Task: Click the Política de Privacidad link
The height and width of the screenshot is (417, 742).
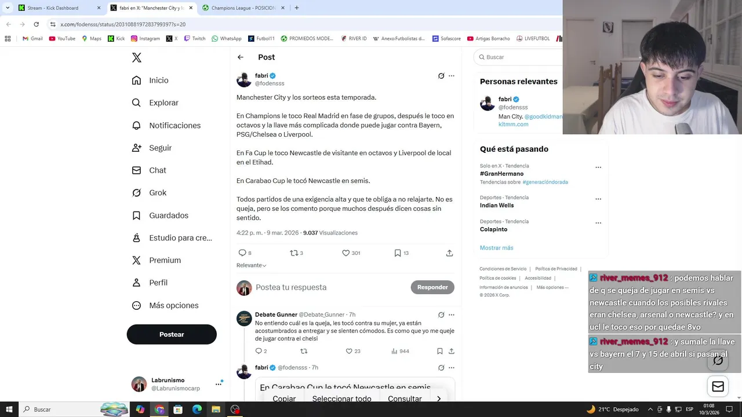Action: pyautogui.click(x=556, y=269)
